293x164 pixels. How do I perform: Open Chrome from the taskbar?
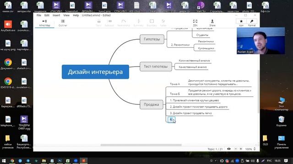click(12, 161)
